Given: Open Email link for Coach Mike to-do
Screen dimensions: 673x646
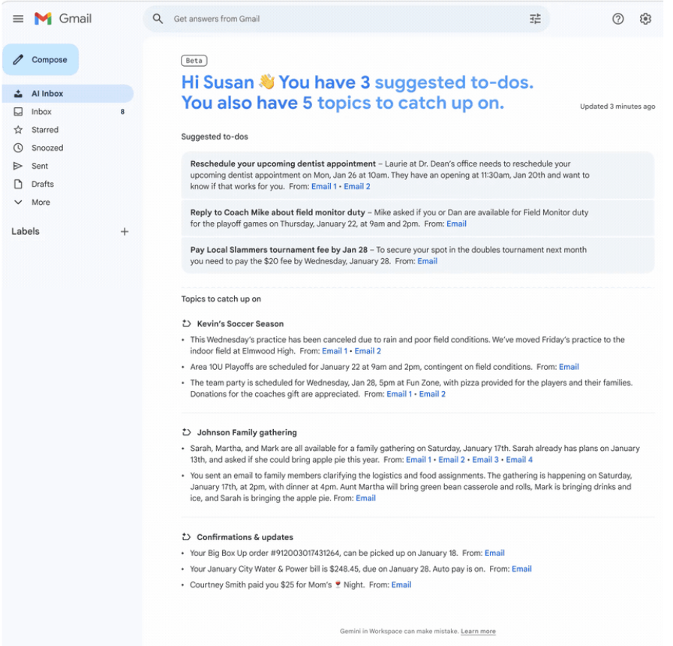Looking at the screenshot, I should click(x=456, y=224).
